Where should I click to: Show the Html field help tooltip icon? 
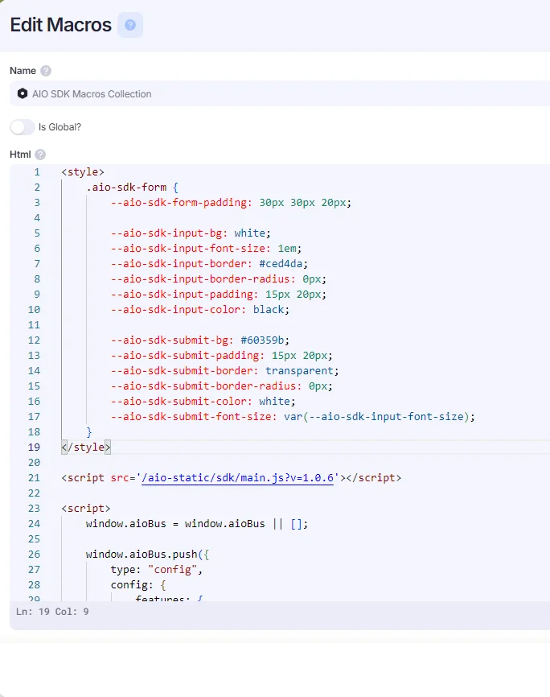pyautogui.click(x=40, y=155)
